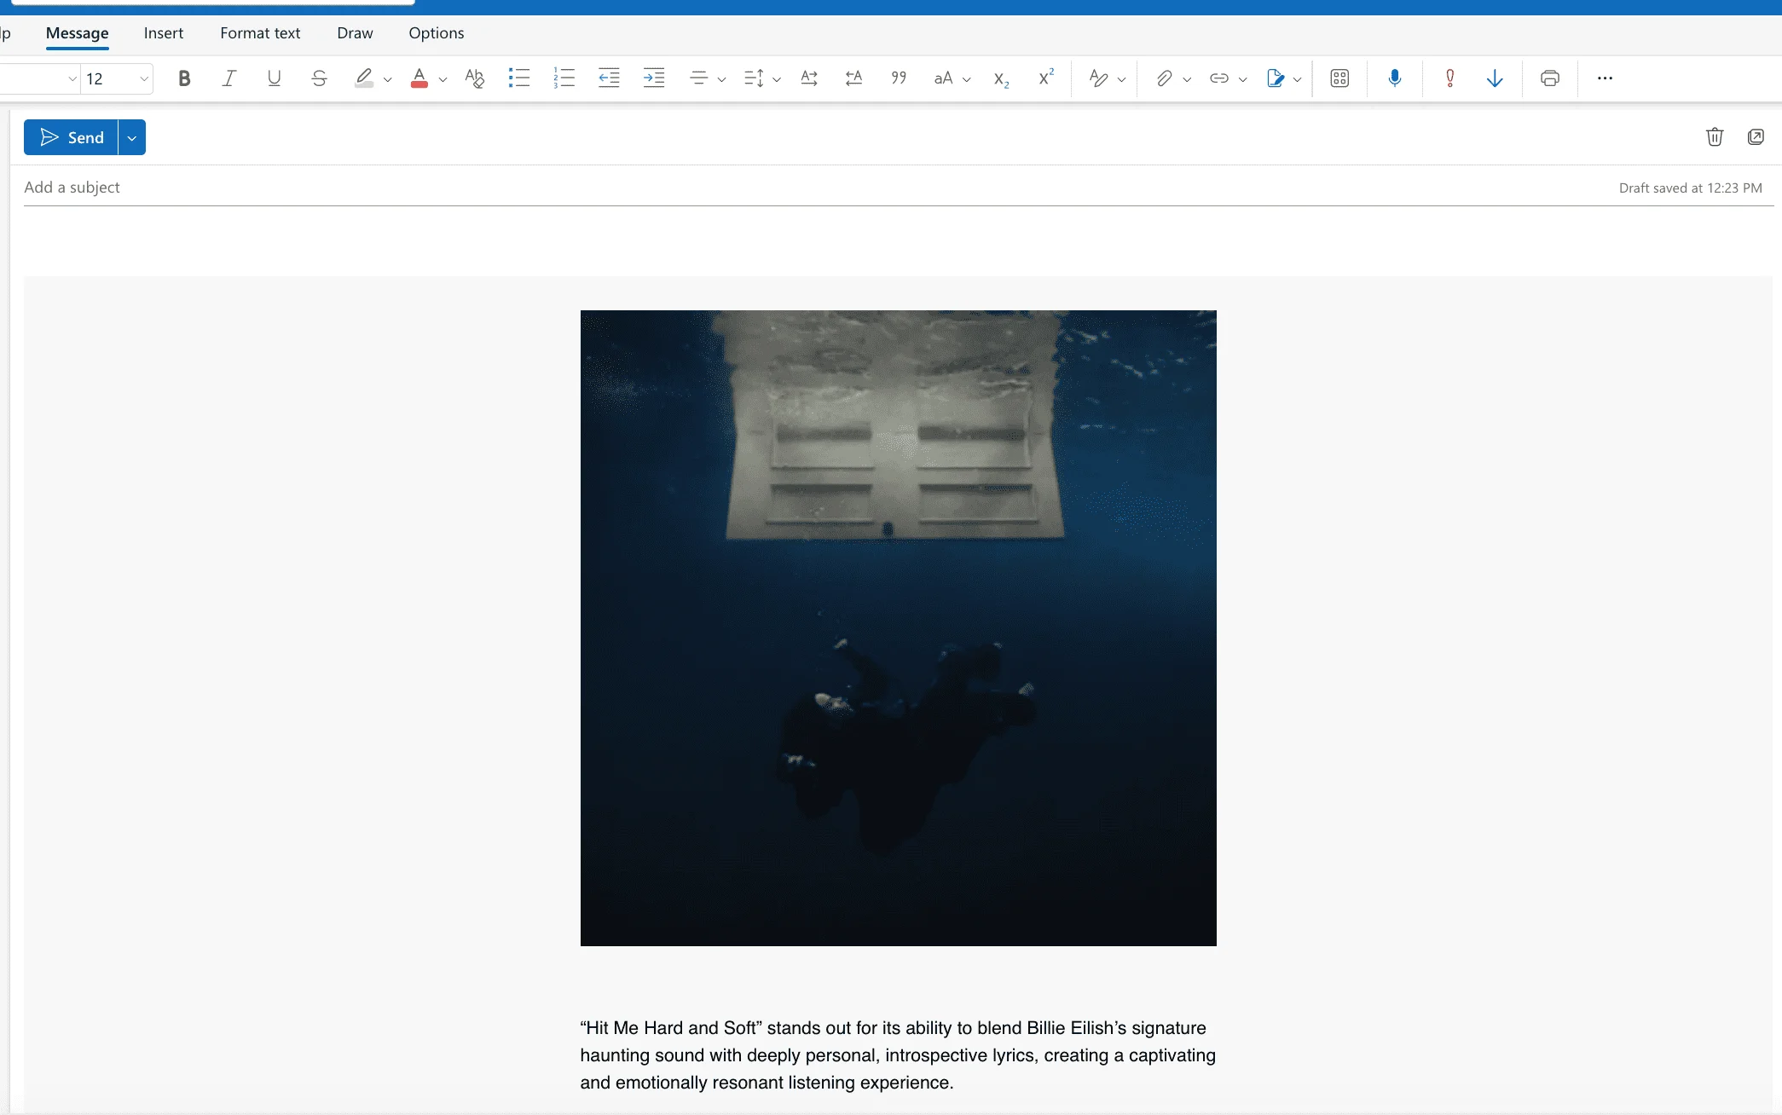Click the change case icon

coord(943,78)
